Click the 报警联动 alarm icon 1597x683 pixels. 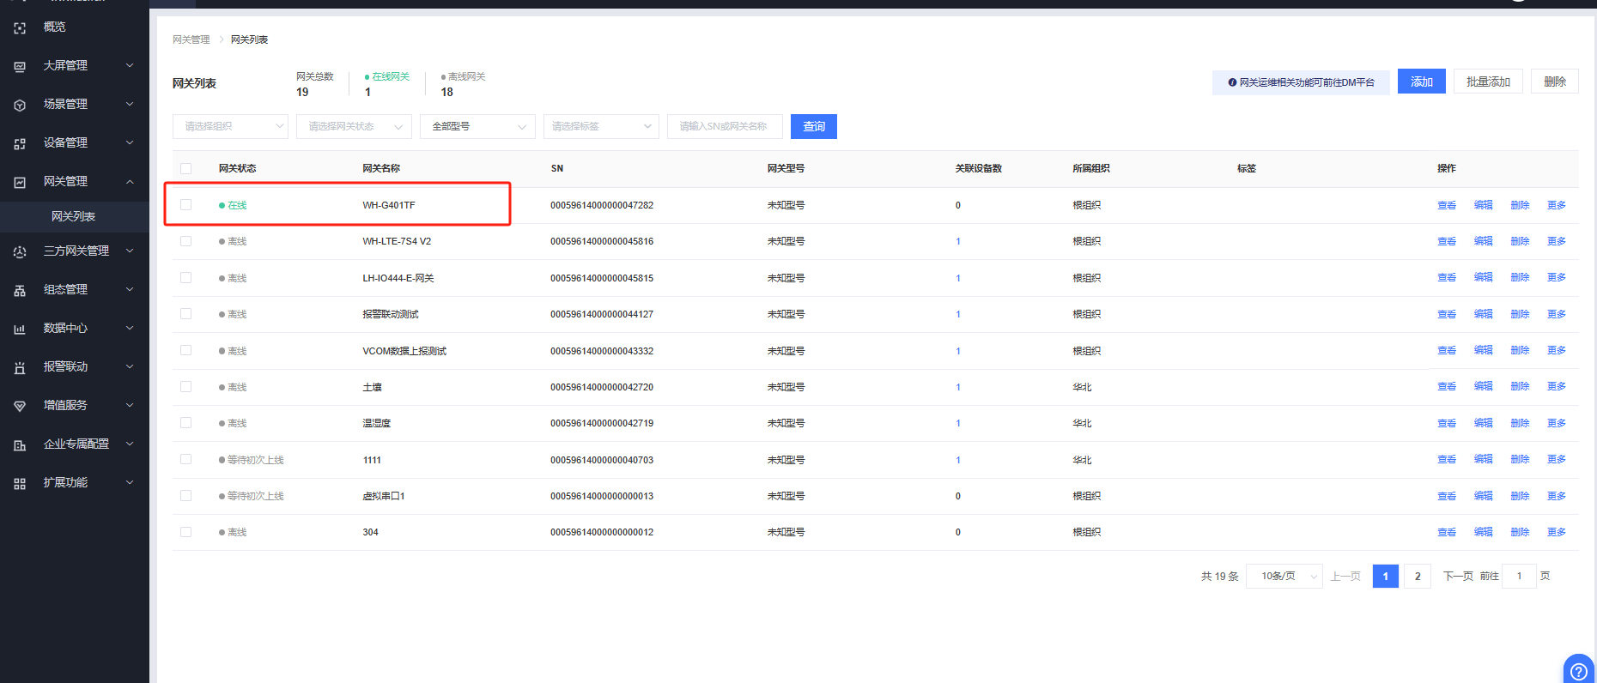tap(20, 367)
